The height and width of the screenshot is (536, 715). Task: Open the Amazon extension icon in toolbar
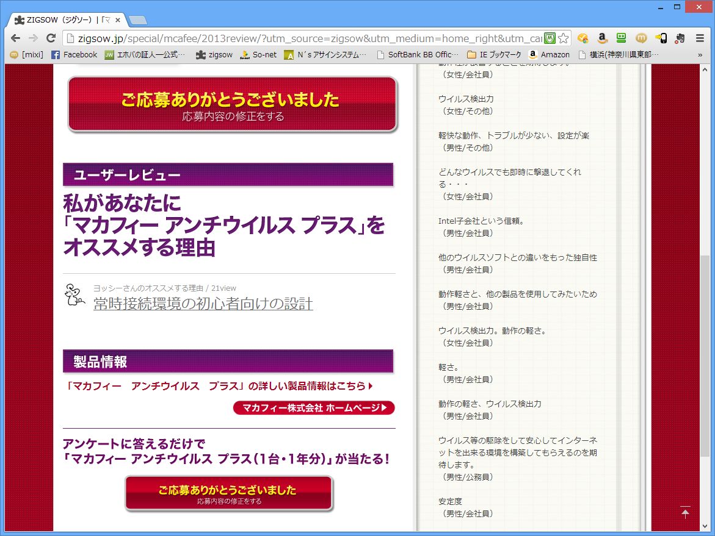(602, 38)
